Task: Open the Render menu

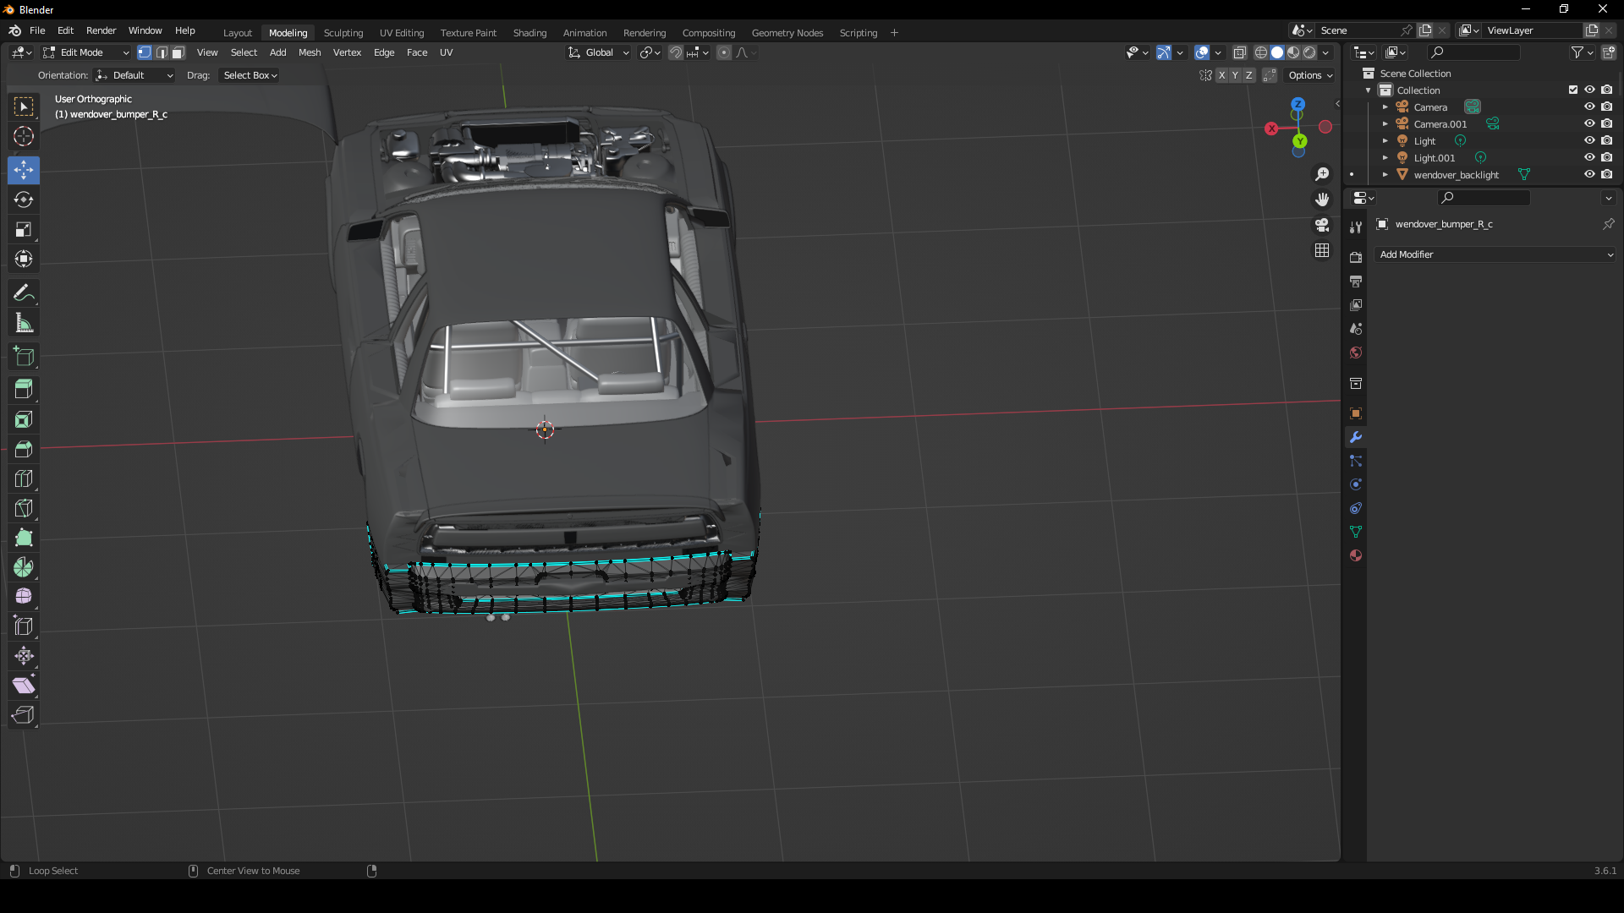Action: (x=101, y=30)
